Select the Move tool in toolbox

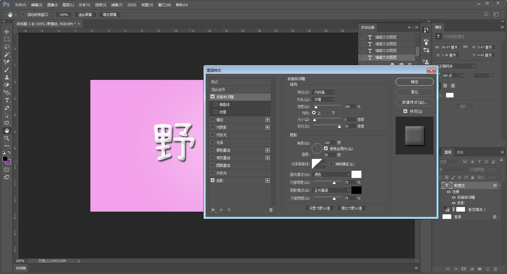point(7,32)
